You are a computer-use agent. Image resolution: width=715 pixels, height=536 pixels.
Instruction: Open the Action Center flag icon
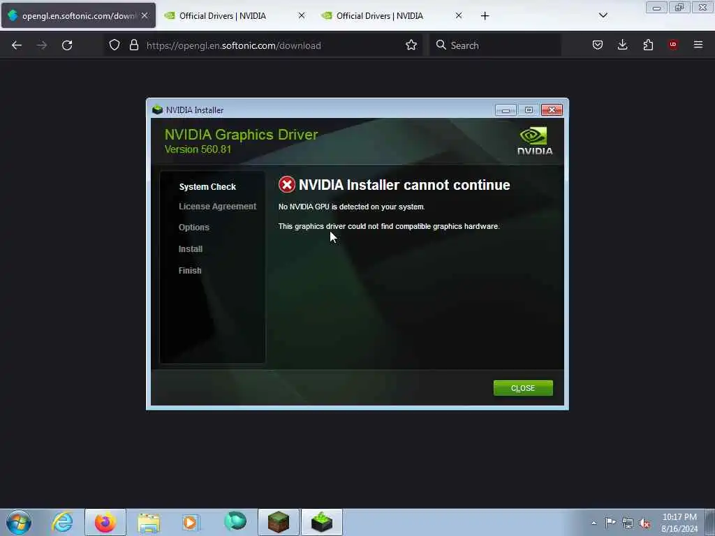610,523
